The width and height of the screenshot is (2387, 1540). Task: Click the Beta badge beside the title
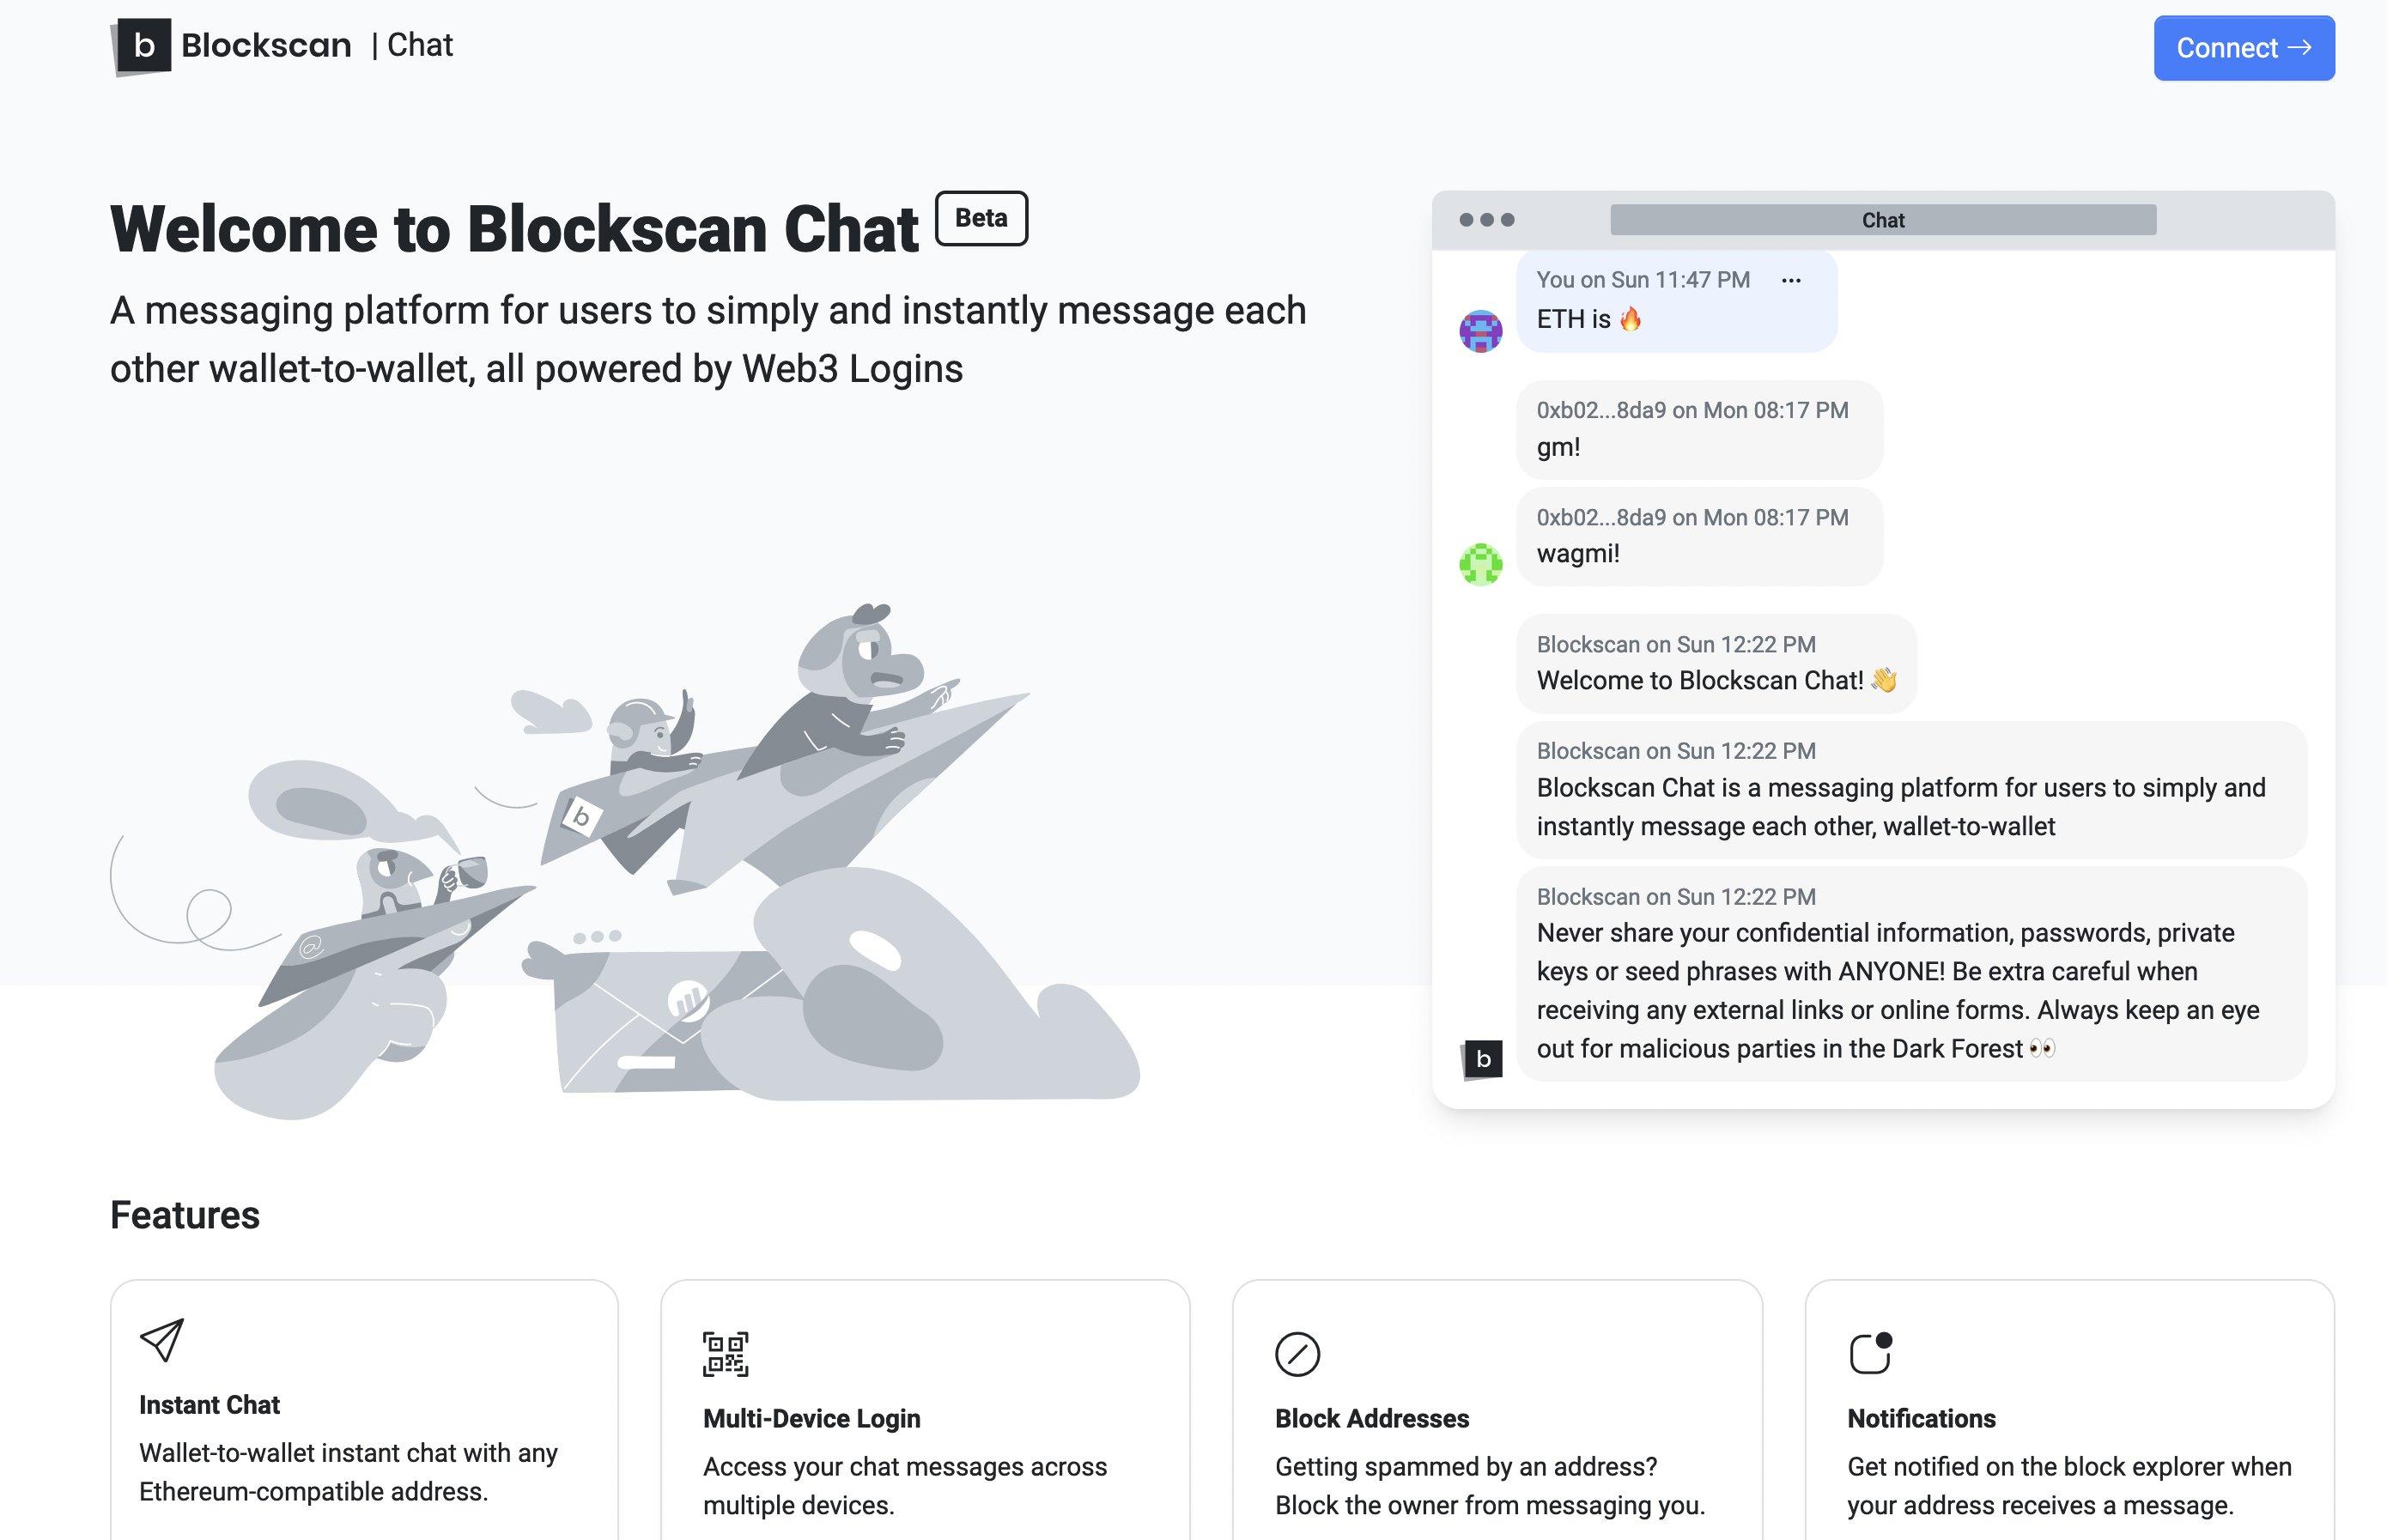(981, 218)
